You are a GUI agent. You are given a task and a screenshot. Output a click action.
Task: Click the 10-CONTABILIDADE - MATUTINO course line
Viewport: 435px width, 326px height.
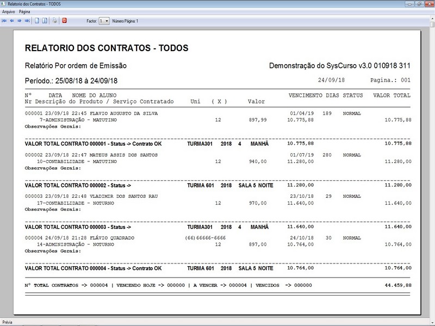click(x=77, y=161)
